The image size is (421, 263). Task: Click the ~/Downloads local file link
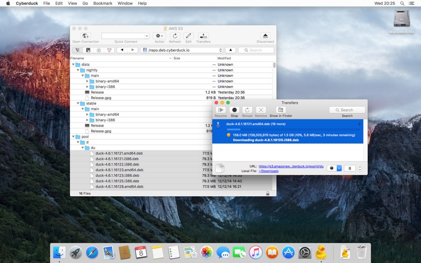click(x=269, y=171)
